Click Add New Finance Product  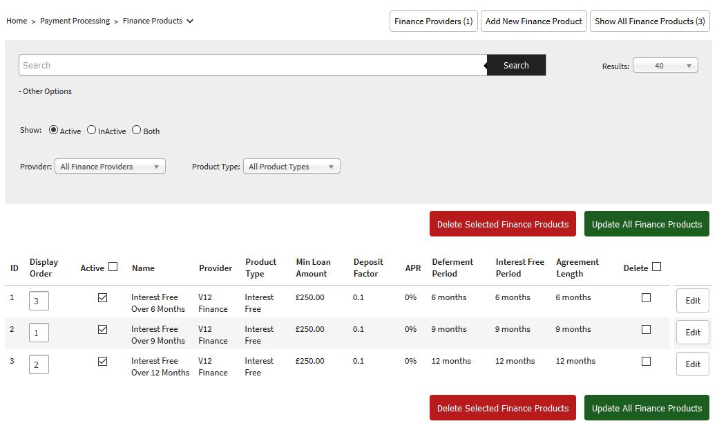(533, 21)
